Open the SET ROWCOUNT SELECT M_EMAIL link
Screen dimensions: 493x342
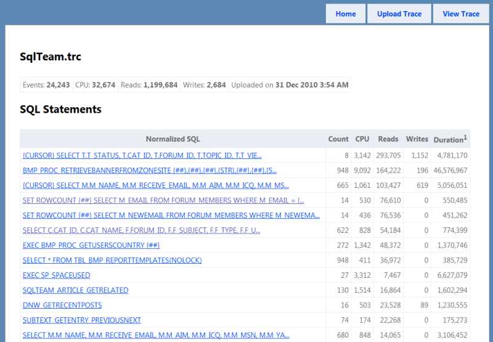[x=163, y=200]
